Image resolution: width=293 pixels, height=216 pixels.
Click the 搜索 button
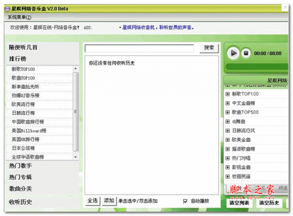tap(209, 48)
